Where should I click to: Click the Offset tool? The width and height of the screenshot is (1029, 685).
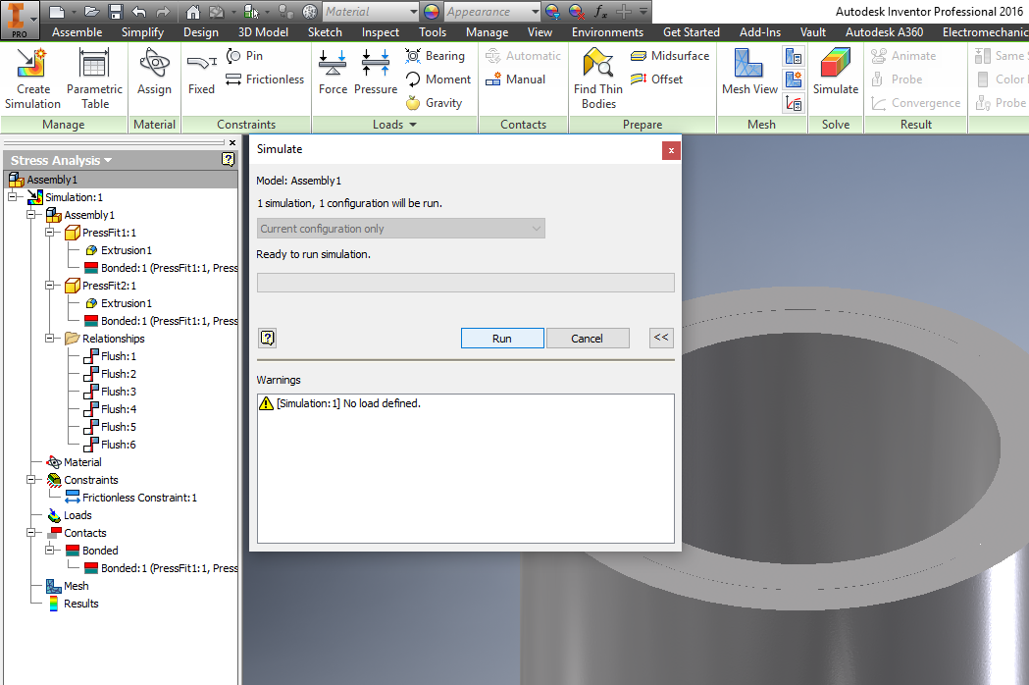[657, 79]
